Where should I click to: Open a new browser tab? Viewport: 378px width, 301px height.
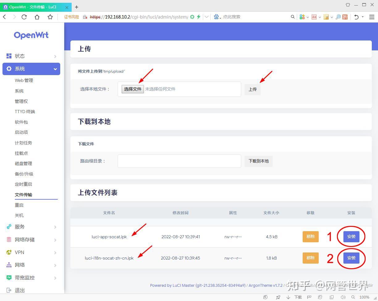(x=77, y=7)
